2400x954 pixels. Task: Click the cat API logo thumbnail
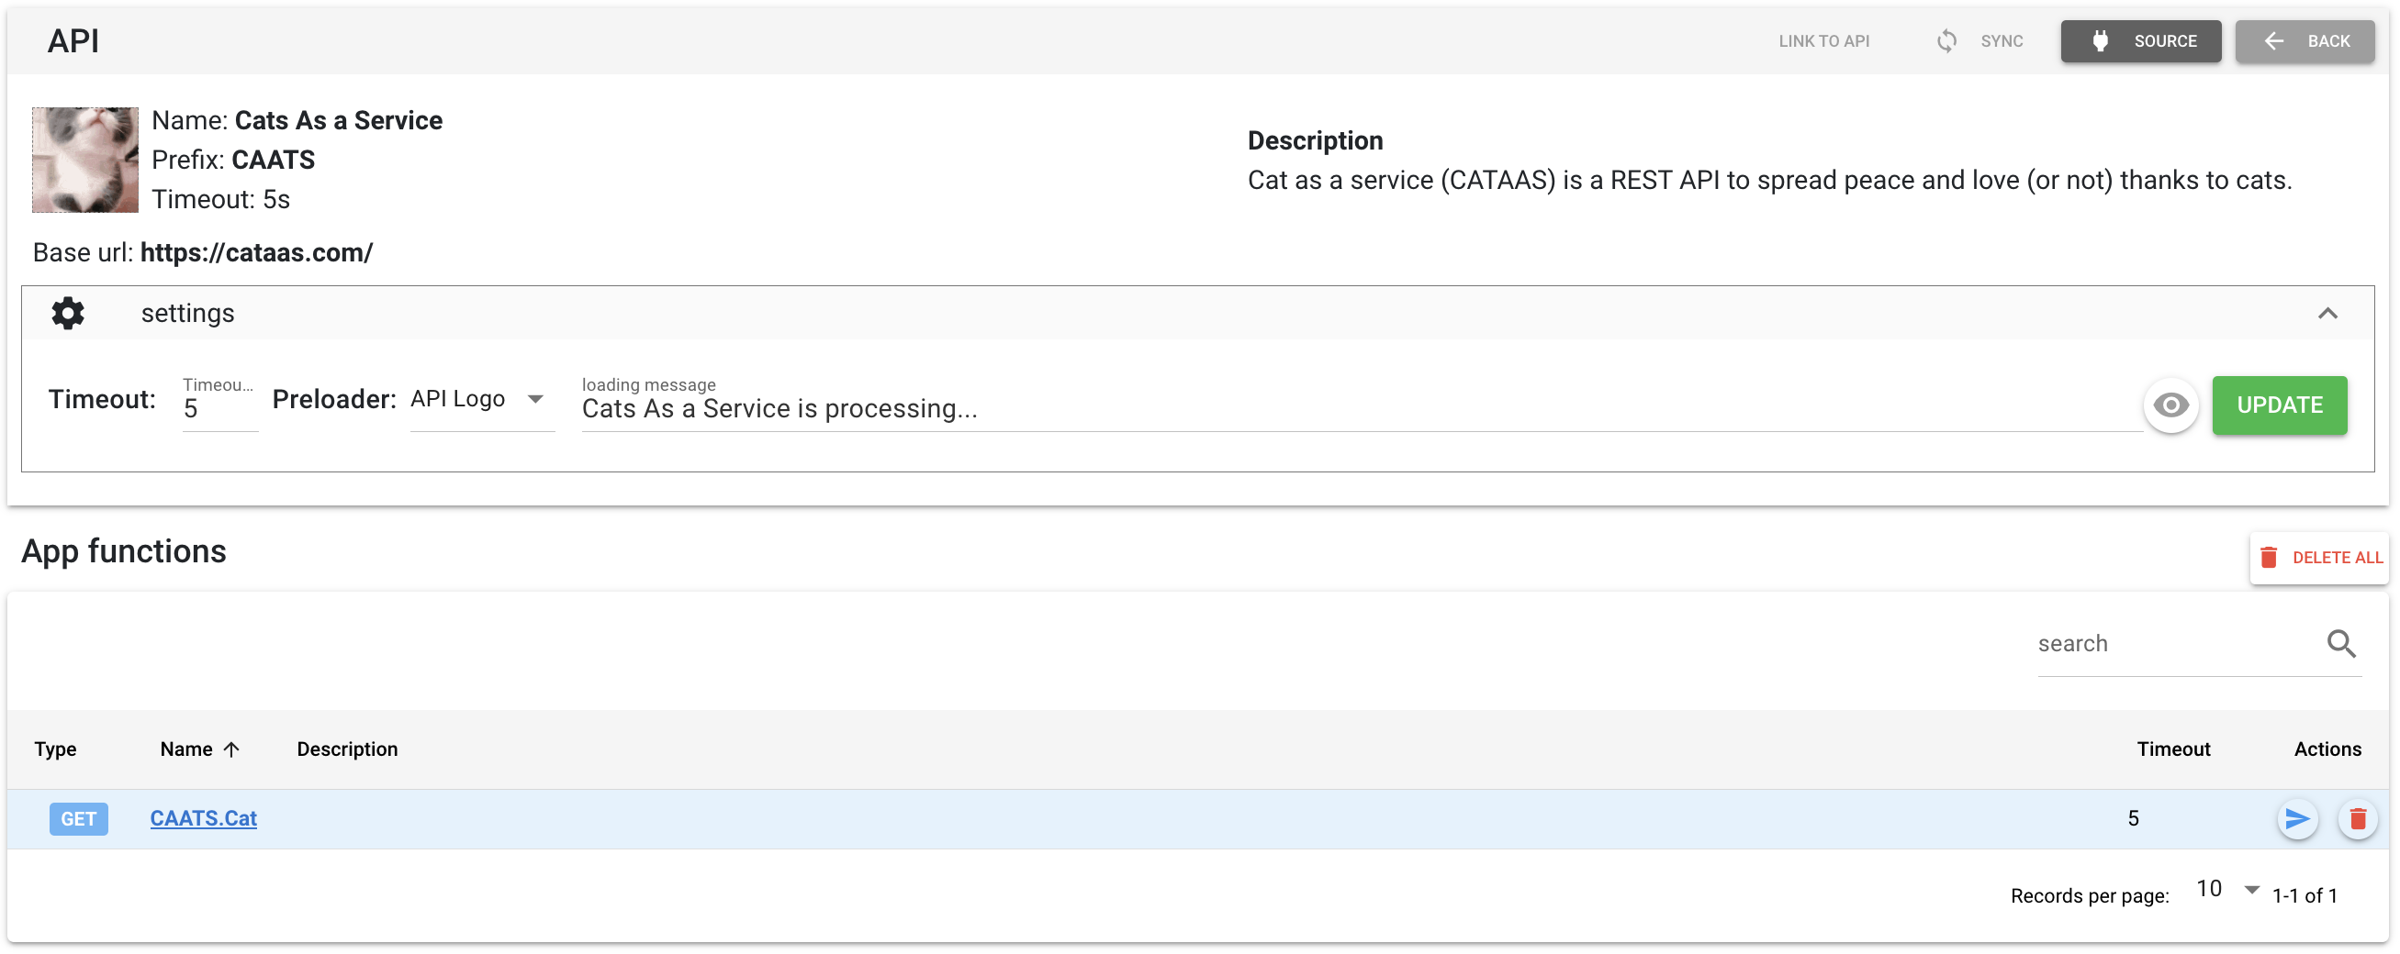click(x=84, y=161)
